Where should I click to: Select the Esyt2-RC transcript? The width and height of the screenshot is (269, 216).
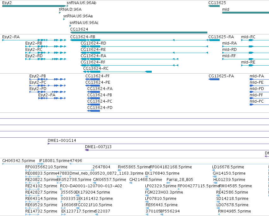coord(46,53)
